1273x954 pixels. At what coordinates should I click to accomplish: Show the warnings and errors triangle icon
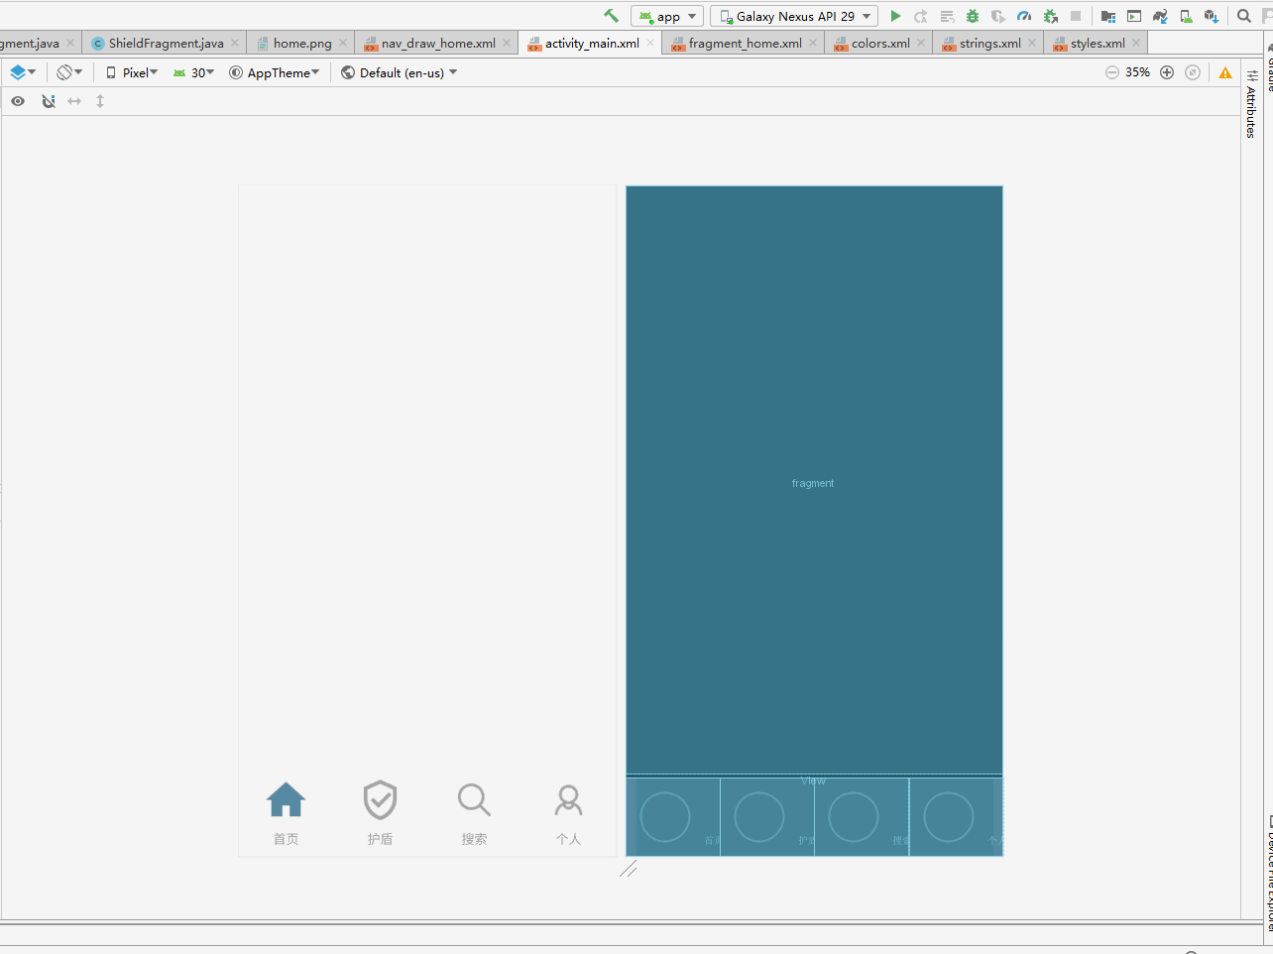1225,72
